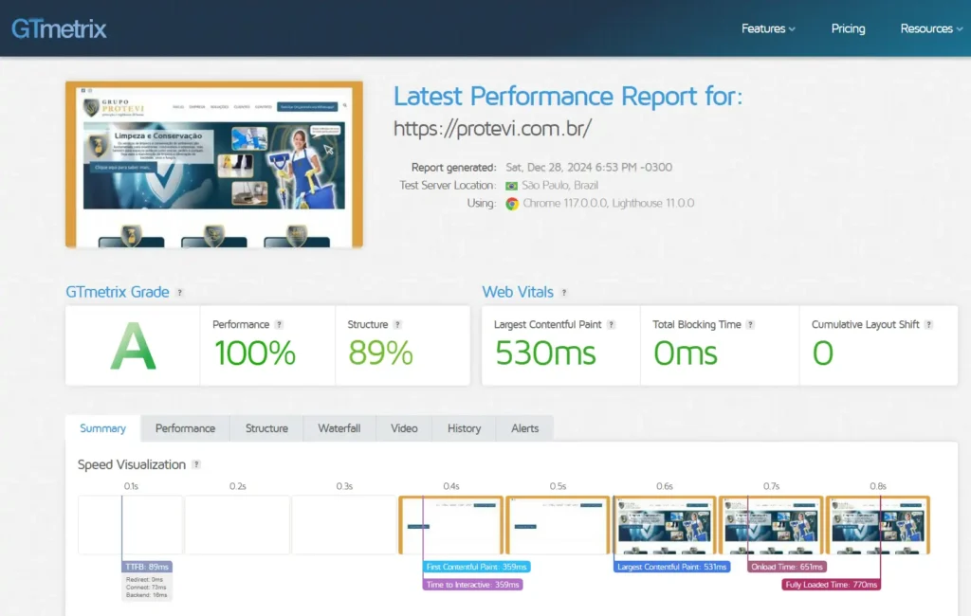Expand the Resources dropdown menu

931,28
